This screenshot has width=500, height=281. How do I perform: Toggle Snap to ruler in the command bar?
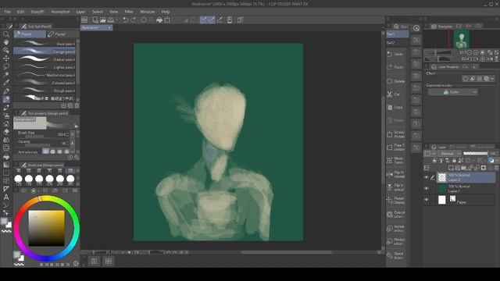tap(203, 20)
